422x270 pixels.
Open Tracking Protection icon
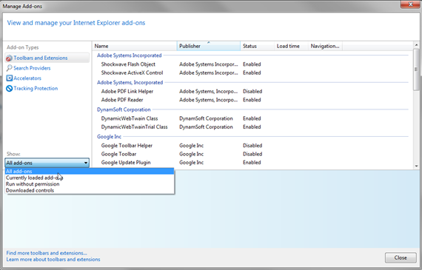[x=9, y=89]
